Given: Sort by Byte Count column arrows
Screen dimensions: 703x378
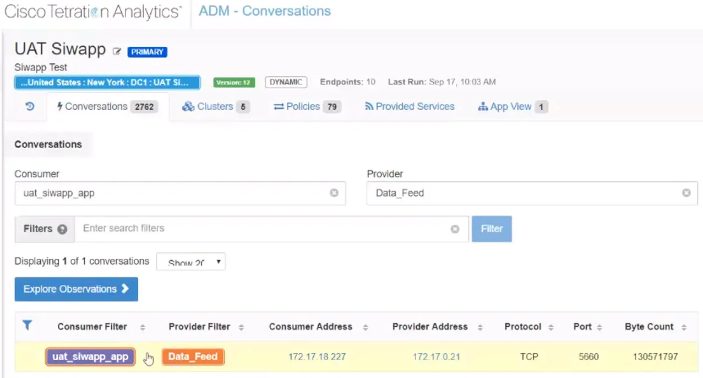Looking at the screenshot, I should (684, 327).
